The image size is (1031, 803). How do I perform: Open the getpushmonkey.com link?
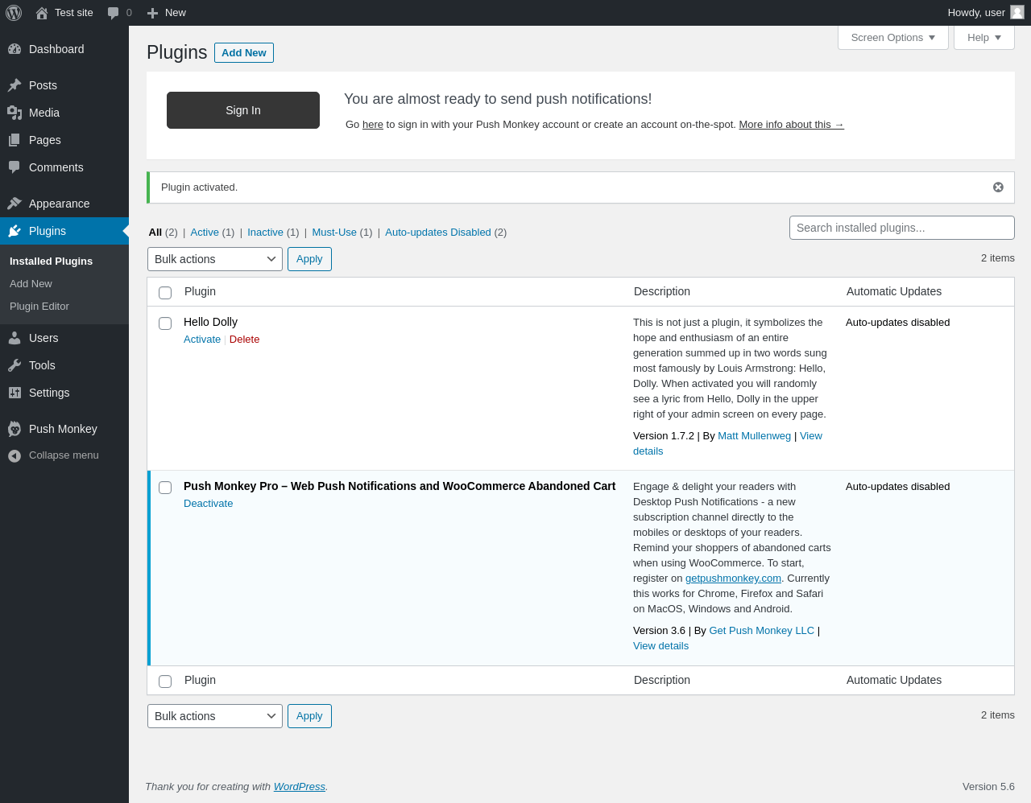pyautogui.click(x=733, y=579)
